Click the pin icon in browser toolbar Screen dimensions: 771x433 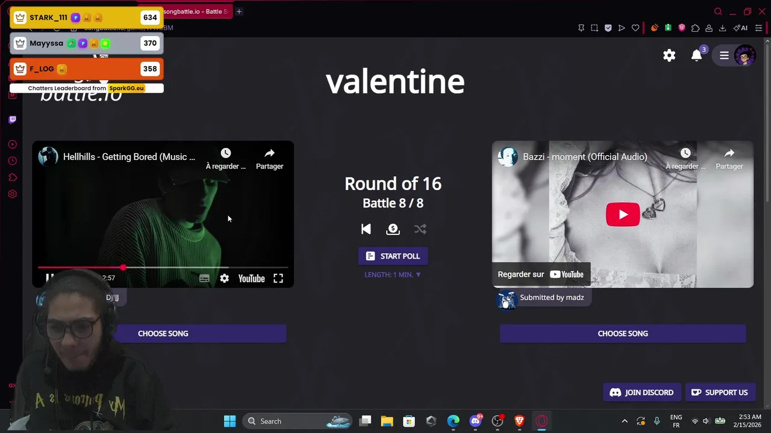coord(581,28)
